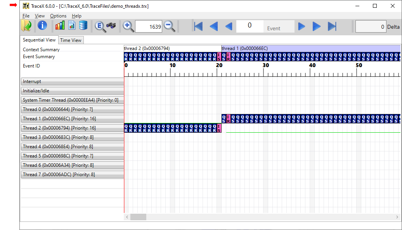402x230 pixels.
Task: Jump to the last event with the skip-forward icon
Action: pos(331,26)
